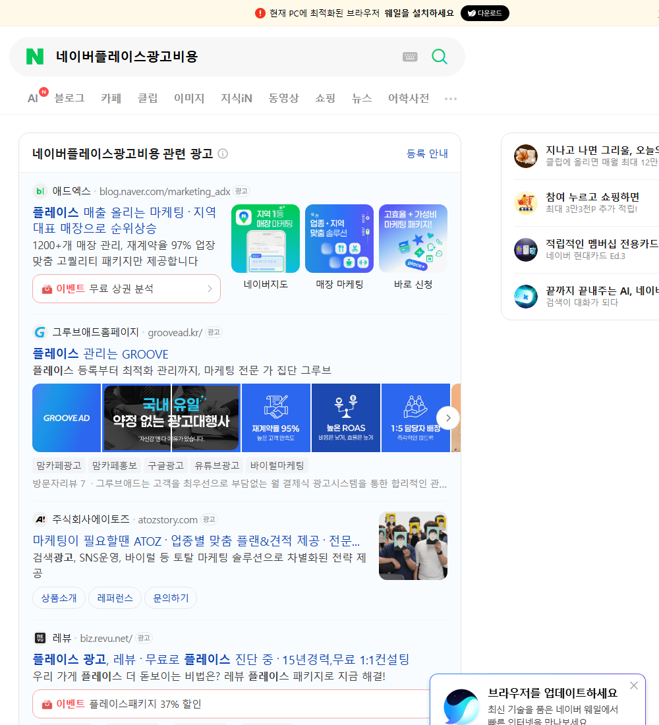The image size is (659, 725).
Task: Click the ad info circle icon
Action: click(223, 154)
